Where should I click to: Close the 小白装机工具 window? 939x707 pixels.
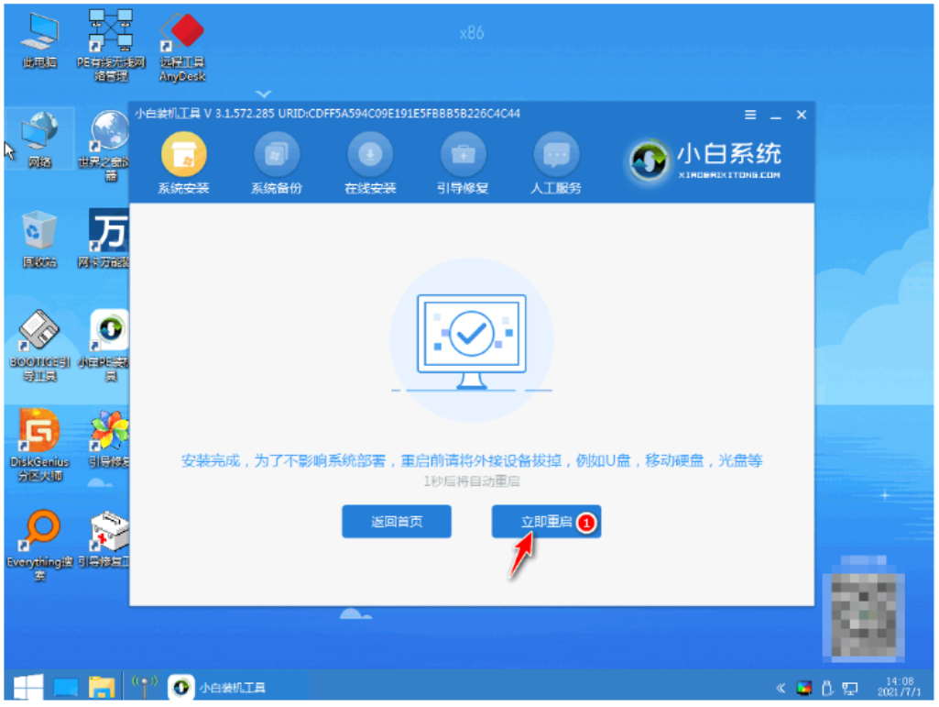pyautogui.click(x=802, y=115)
